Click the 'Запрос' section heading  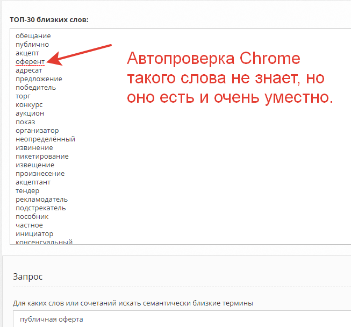tap(28, 276)
